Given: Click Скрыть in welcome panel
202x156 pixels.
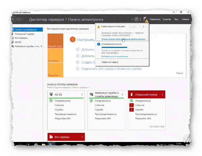Looking at the screenshot, I should click(179, 73).
